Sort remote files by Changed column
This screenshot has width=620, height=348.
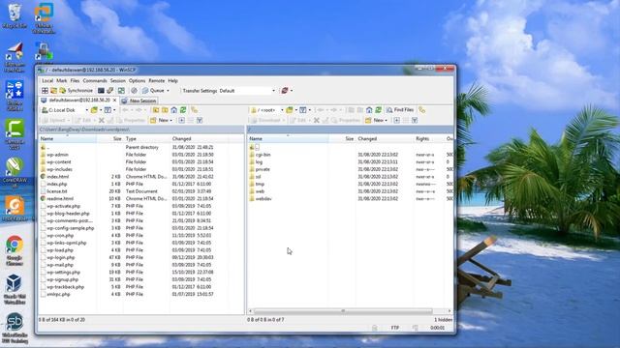click(x=385, y=139)
